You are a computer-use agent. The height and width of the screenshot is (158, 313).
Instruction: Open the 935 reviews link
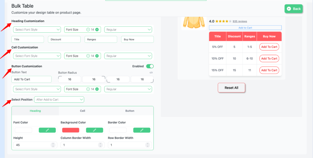(240, 21)
